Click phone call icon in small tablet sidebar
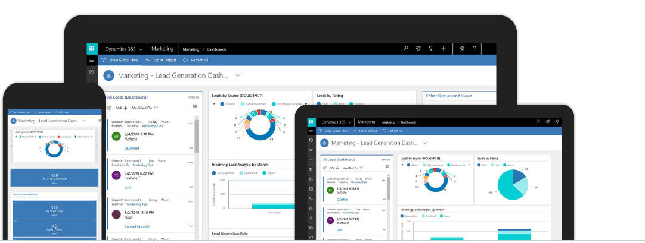 (311, 199)
